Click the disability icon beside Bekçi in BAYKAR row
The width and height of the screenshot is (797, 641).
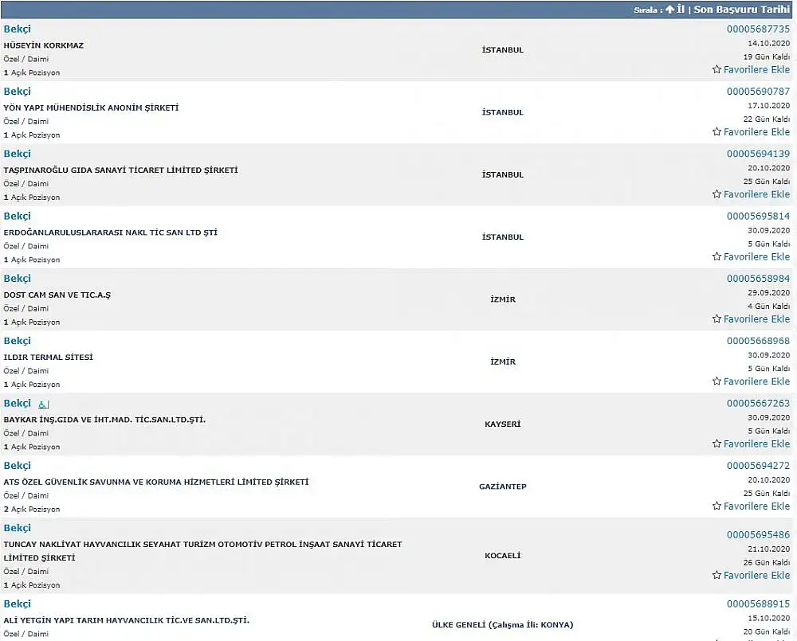click(44, 405)
